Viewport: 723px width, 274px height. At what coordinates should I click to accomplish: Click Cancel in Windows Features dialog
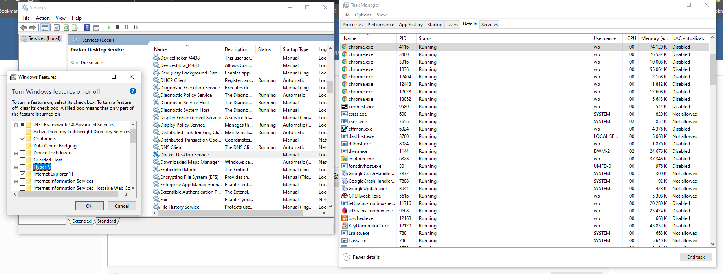pos(122,206)
